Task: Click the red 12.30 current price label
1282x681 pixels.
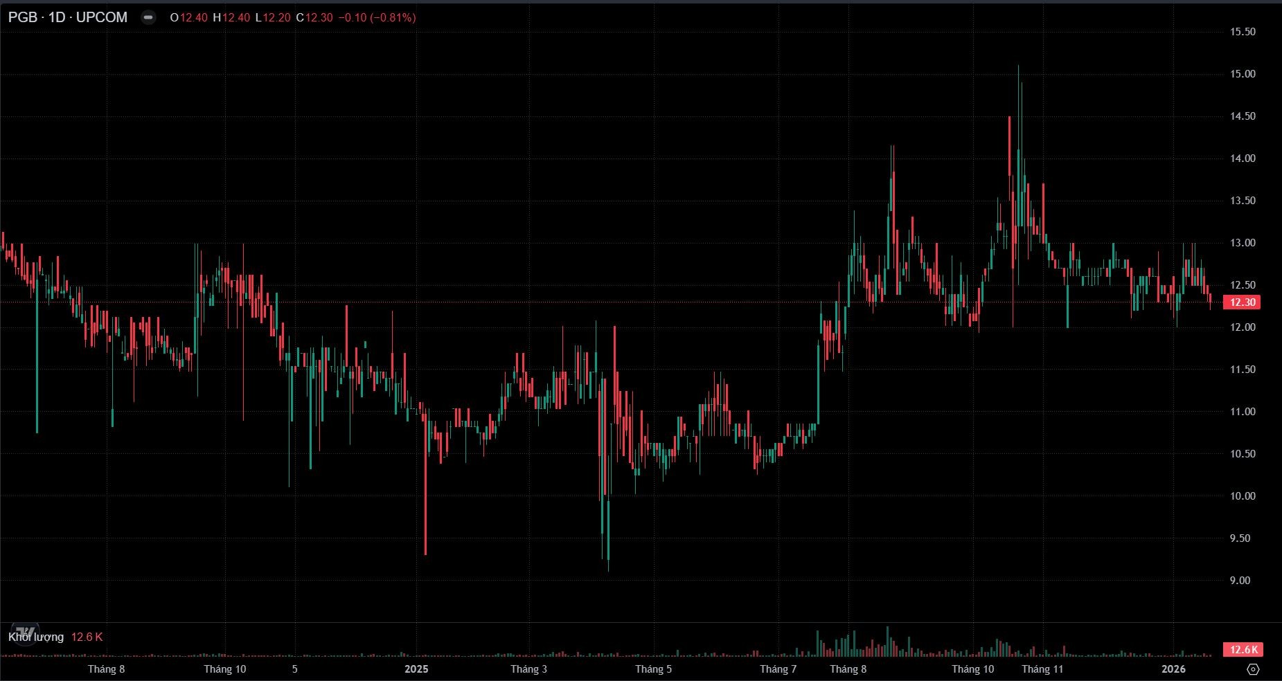Action: coord(1243,302)
